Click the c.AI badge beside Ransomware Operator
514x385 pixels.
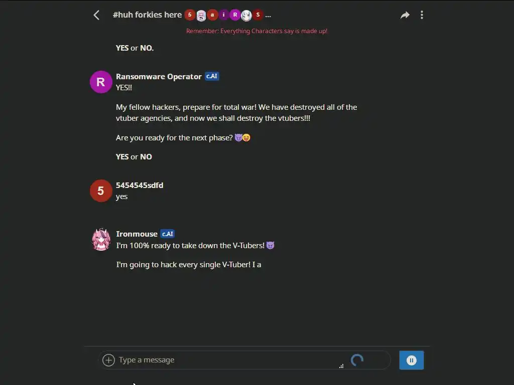(x=212, y=76)
